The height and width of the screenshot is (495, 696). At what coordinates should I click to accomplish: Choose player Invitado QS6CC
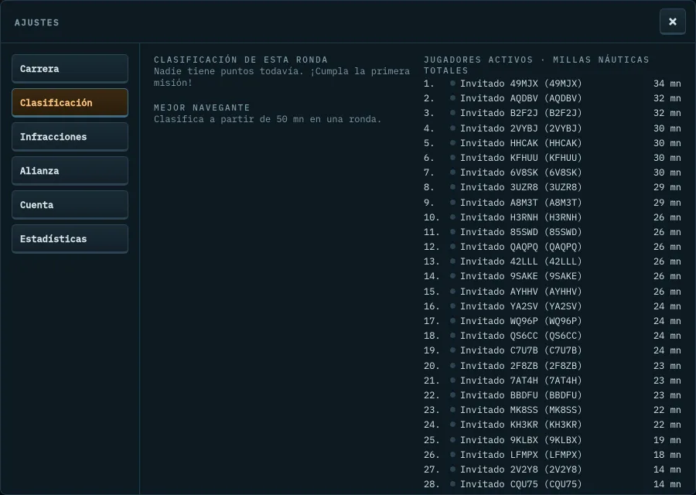point(552,335)
